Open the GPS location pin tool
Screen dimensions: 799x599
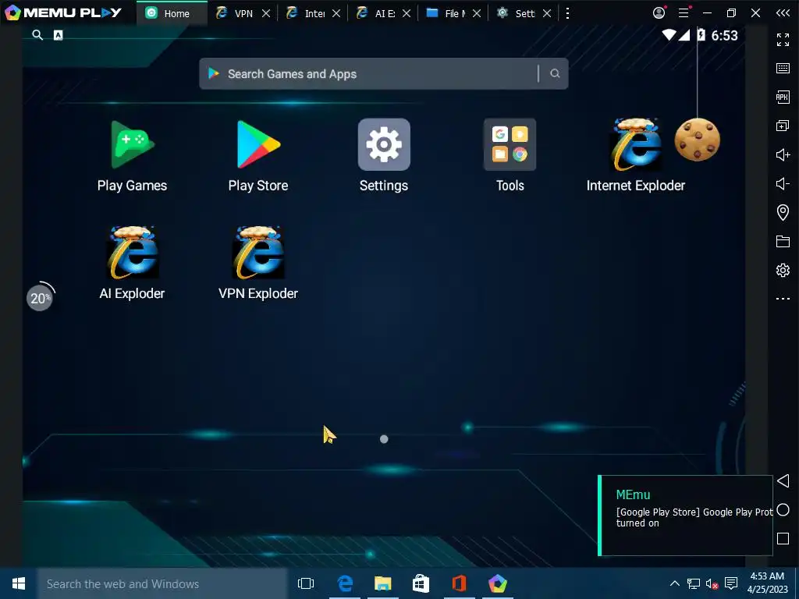(783, 212)
